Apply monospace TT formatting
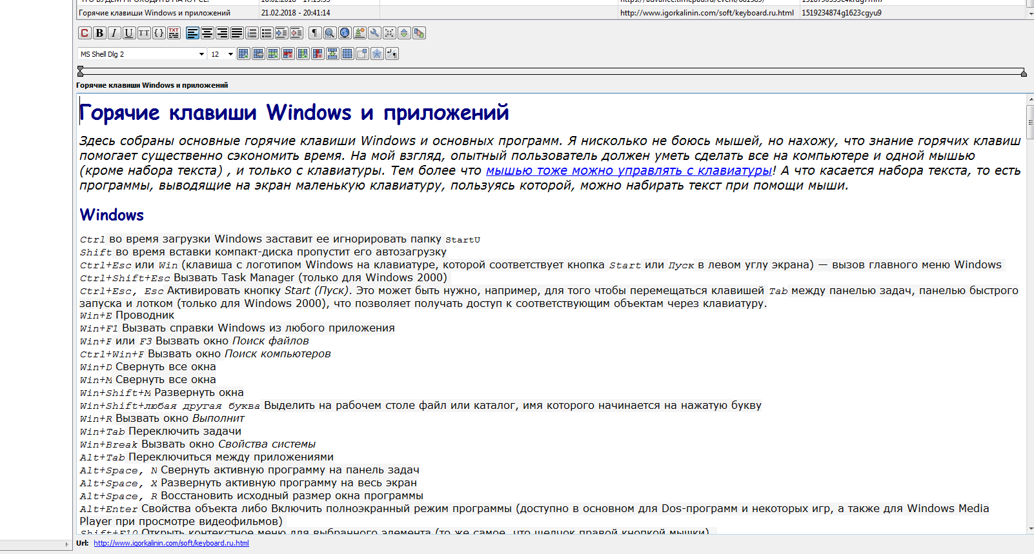 pos(144,33)
